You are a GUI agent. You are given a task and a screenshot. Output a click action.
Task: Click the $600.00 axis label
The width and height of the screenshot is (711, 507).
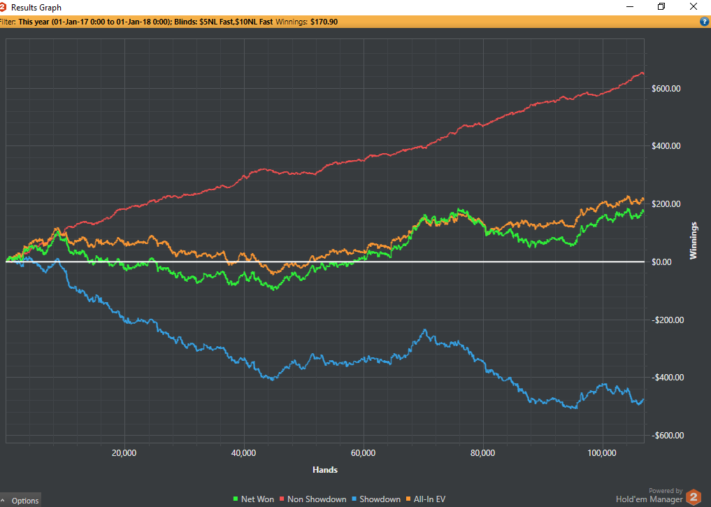[x=666, y=88]
